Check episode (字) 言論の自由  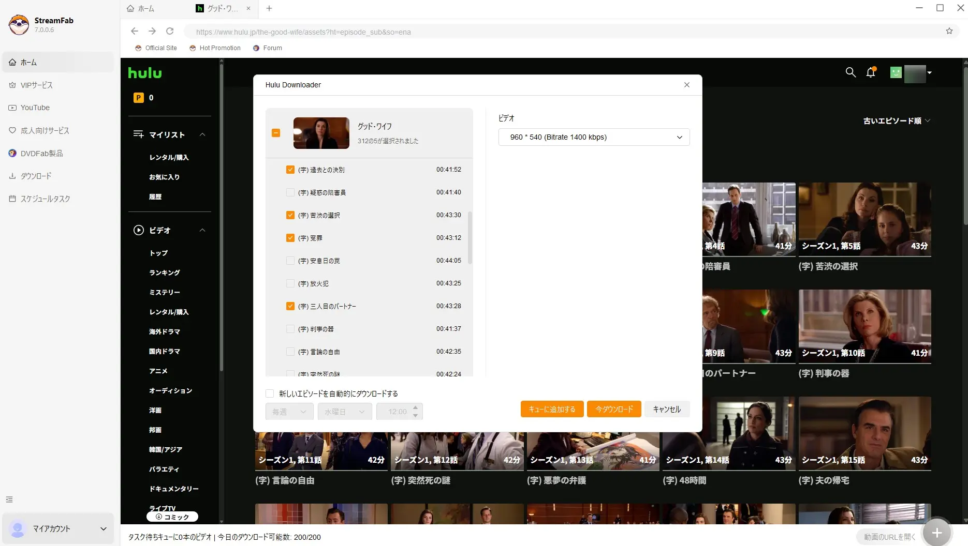tap(290, 352)
